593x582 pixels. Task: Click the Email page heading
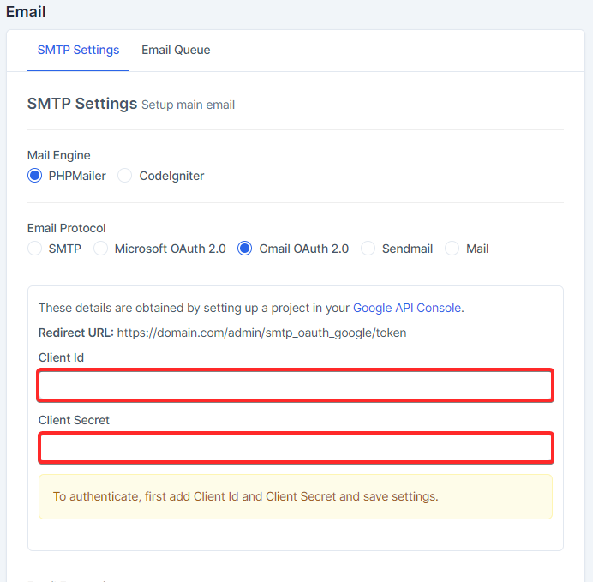[x=26, y=12]
